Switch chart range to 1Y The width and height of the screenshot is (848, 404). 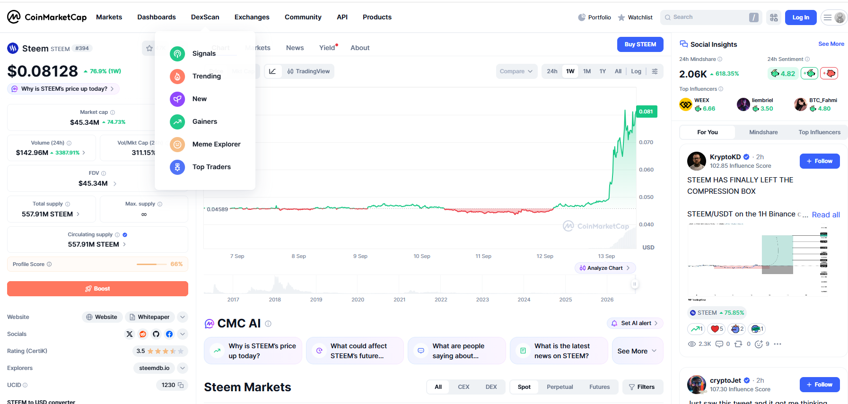pos(603,71)
